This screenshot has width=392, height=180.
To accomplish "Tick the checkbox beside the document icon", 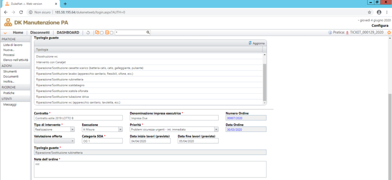I will point(111,32).
